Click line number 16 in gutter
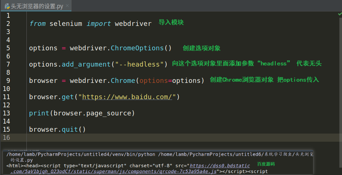 (x=7, y=137)
